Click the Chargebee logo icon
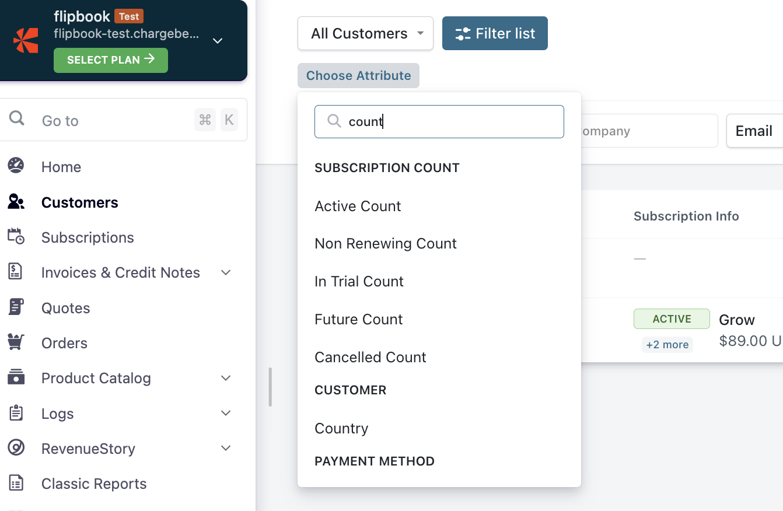The width and height of the screenshot is (783, 511). (x=26, y=40)
